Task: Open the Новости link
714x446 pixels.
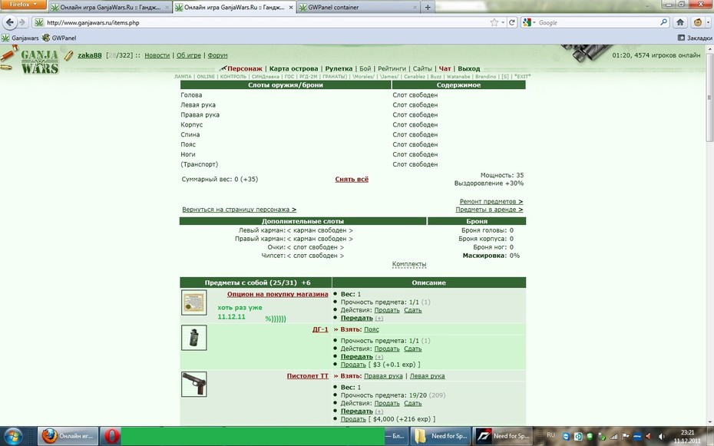Action: (157, 55)
